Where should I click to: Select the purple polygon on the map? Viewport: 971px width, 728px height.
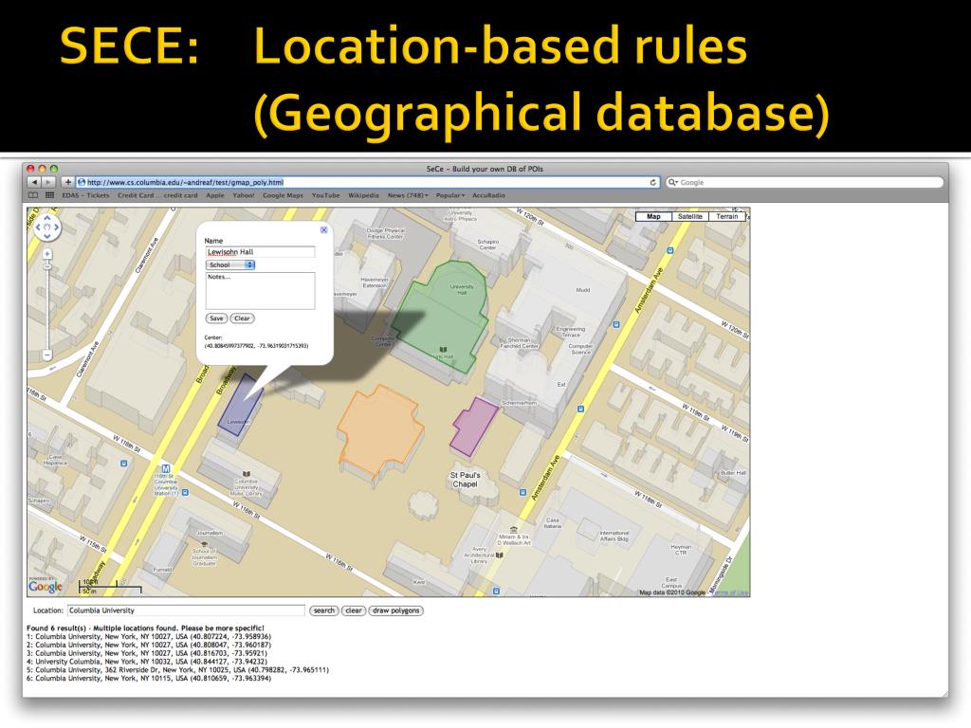pos(474,427)
